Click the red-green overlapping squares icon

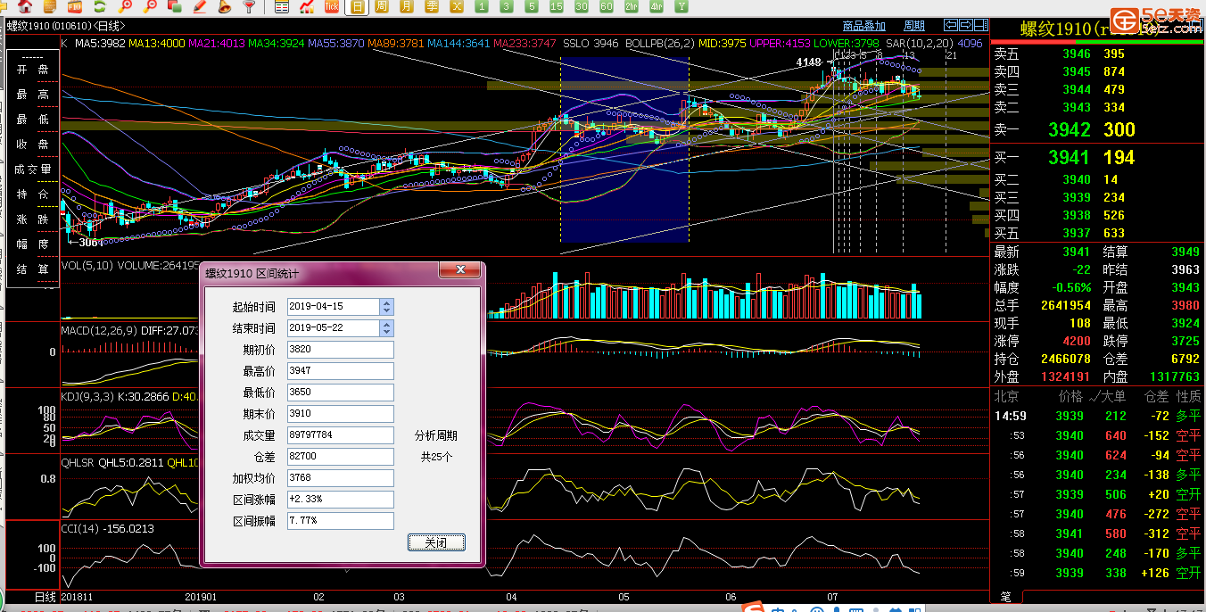(175, 6)
